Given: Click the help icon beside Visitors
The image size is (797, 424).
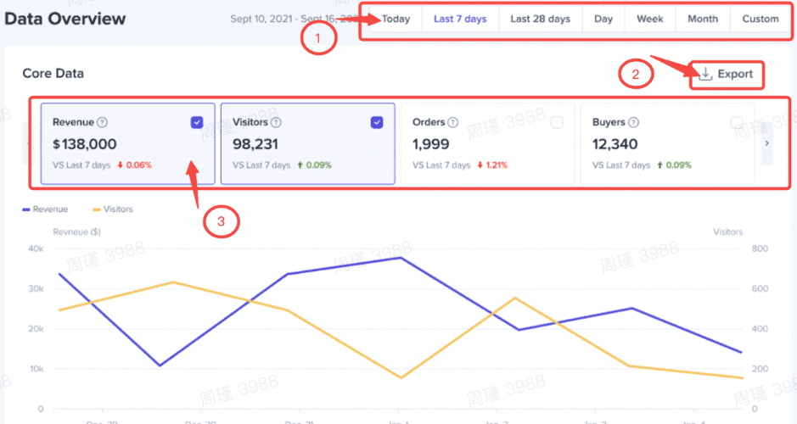Looking at the screenshot, I should tap(276, 122).
